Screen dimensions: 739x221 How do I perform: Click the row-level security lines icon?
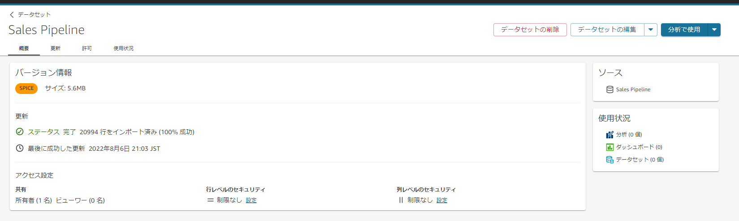(210, 200)
